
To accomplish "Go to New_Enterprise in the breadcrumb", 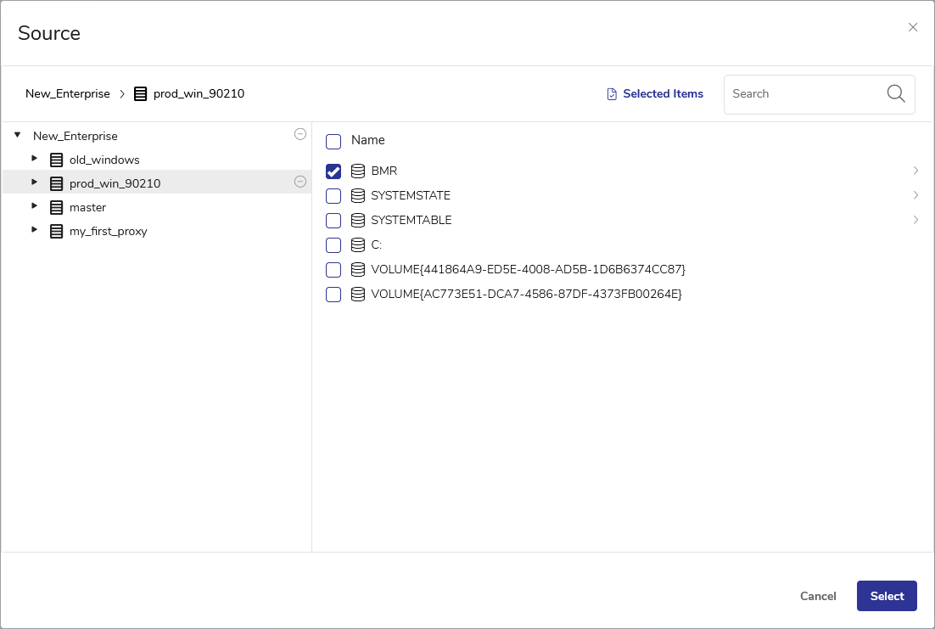I will pyautogui.click(x=68, y=94).
